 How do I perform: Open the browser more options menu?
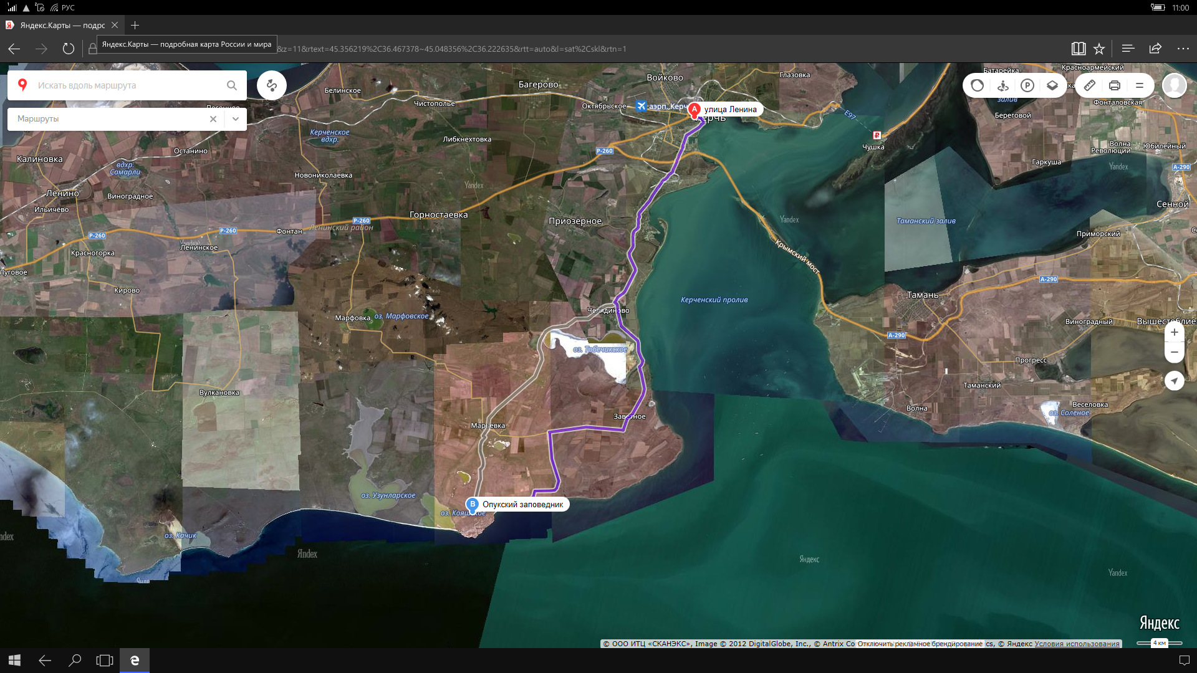pyautogui.click(x=1183, y=49)
